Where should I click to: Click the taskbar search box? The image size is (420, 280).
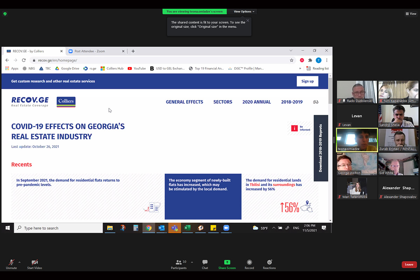tap(58, 228)
